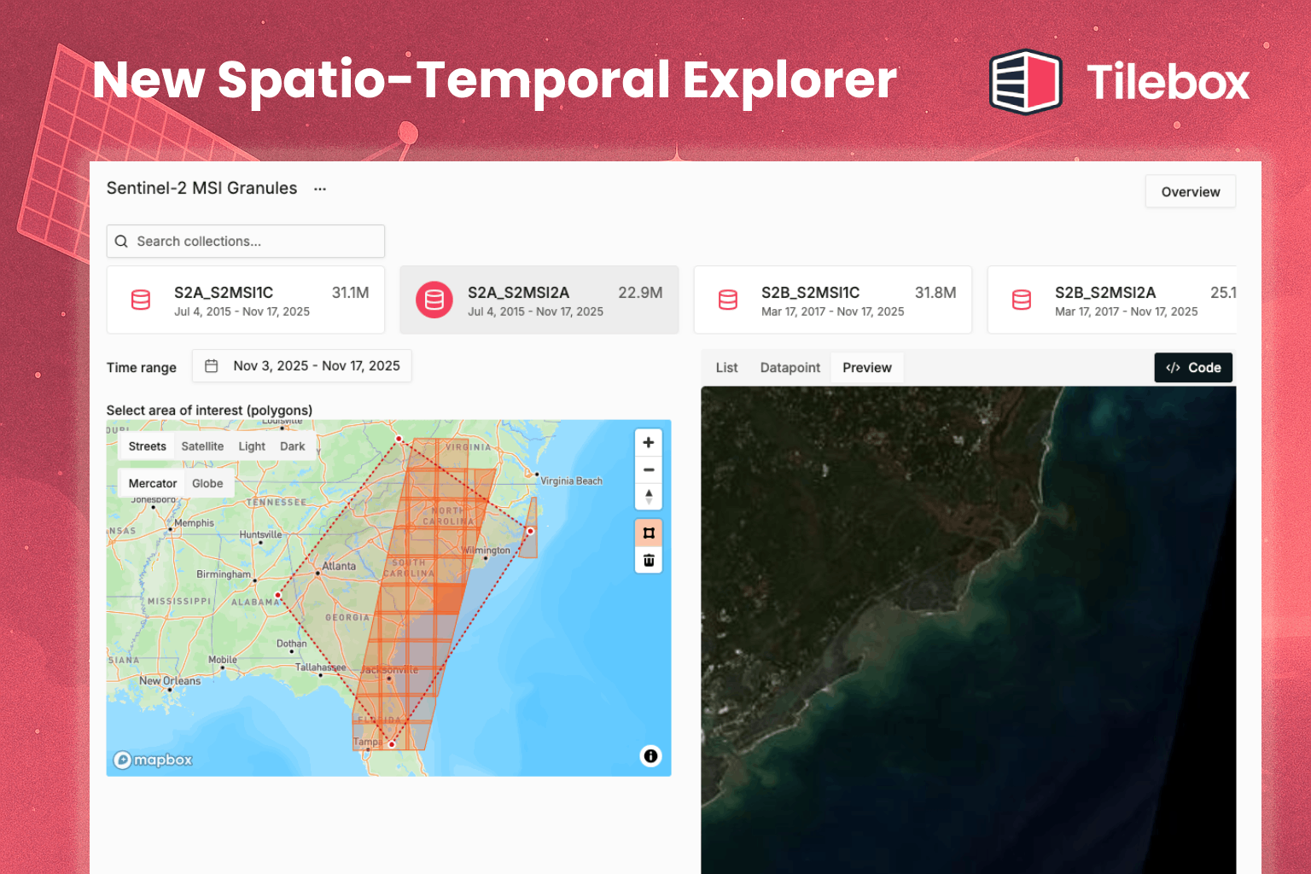Click the 'Mar 17, 2017 - Nov 17, 2025' text under S2B_S2MSI1C
Viewport: 1311px width, 874px height.
tap(833, 312)
